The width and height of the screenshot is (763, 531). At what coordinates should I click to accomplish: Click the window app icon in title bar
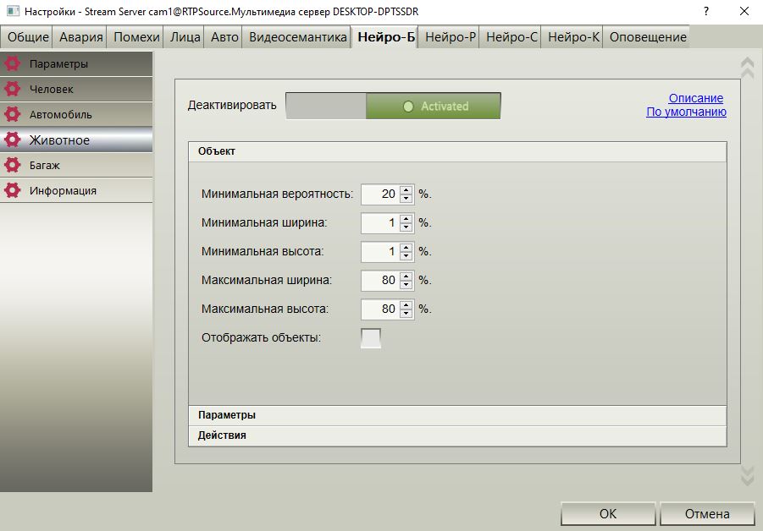[x=13, y=11]
